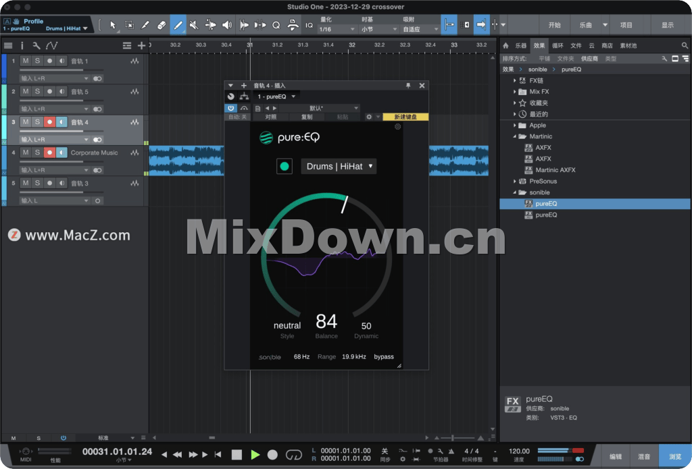Screen dimensions: 692x469
Task: Toggle loop playback in the transport
Action: pyautogui.click(x=294, y=454)
